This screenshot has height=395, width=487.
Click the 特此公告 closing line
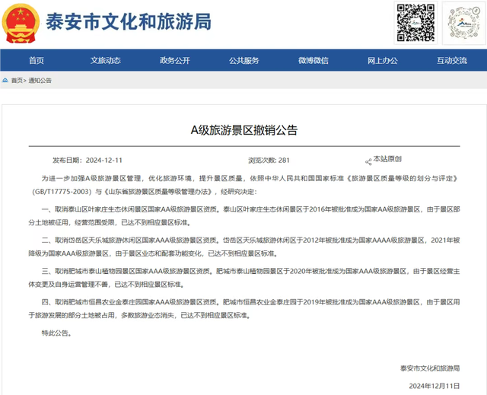coord(57,333)
